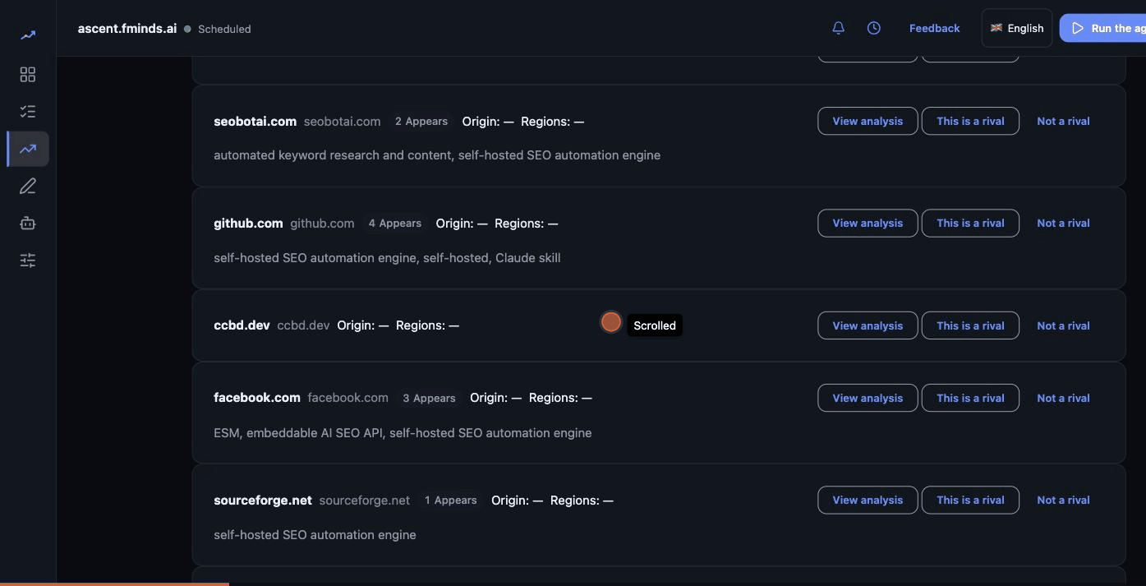Mark sourceforge.net as a rival

point(970,500)
